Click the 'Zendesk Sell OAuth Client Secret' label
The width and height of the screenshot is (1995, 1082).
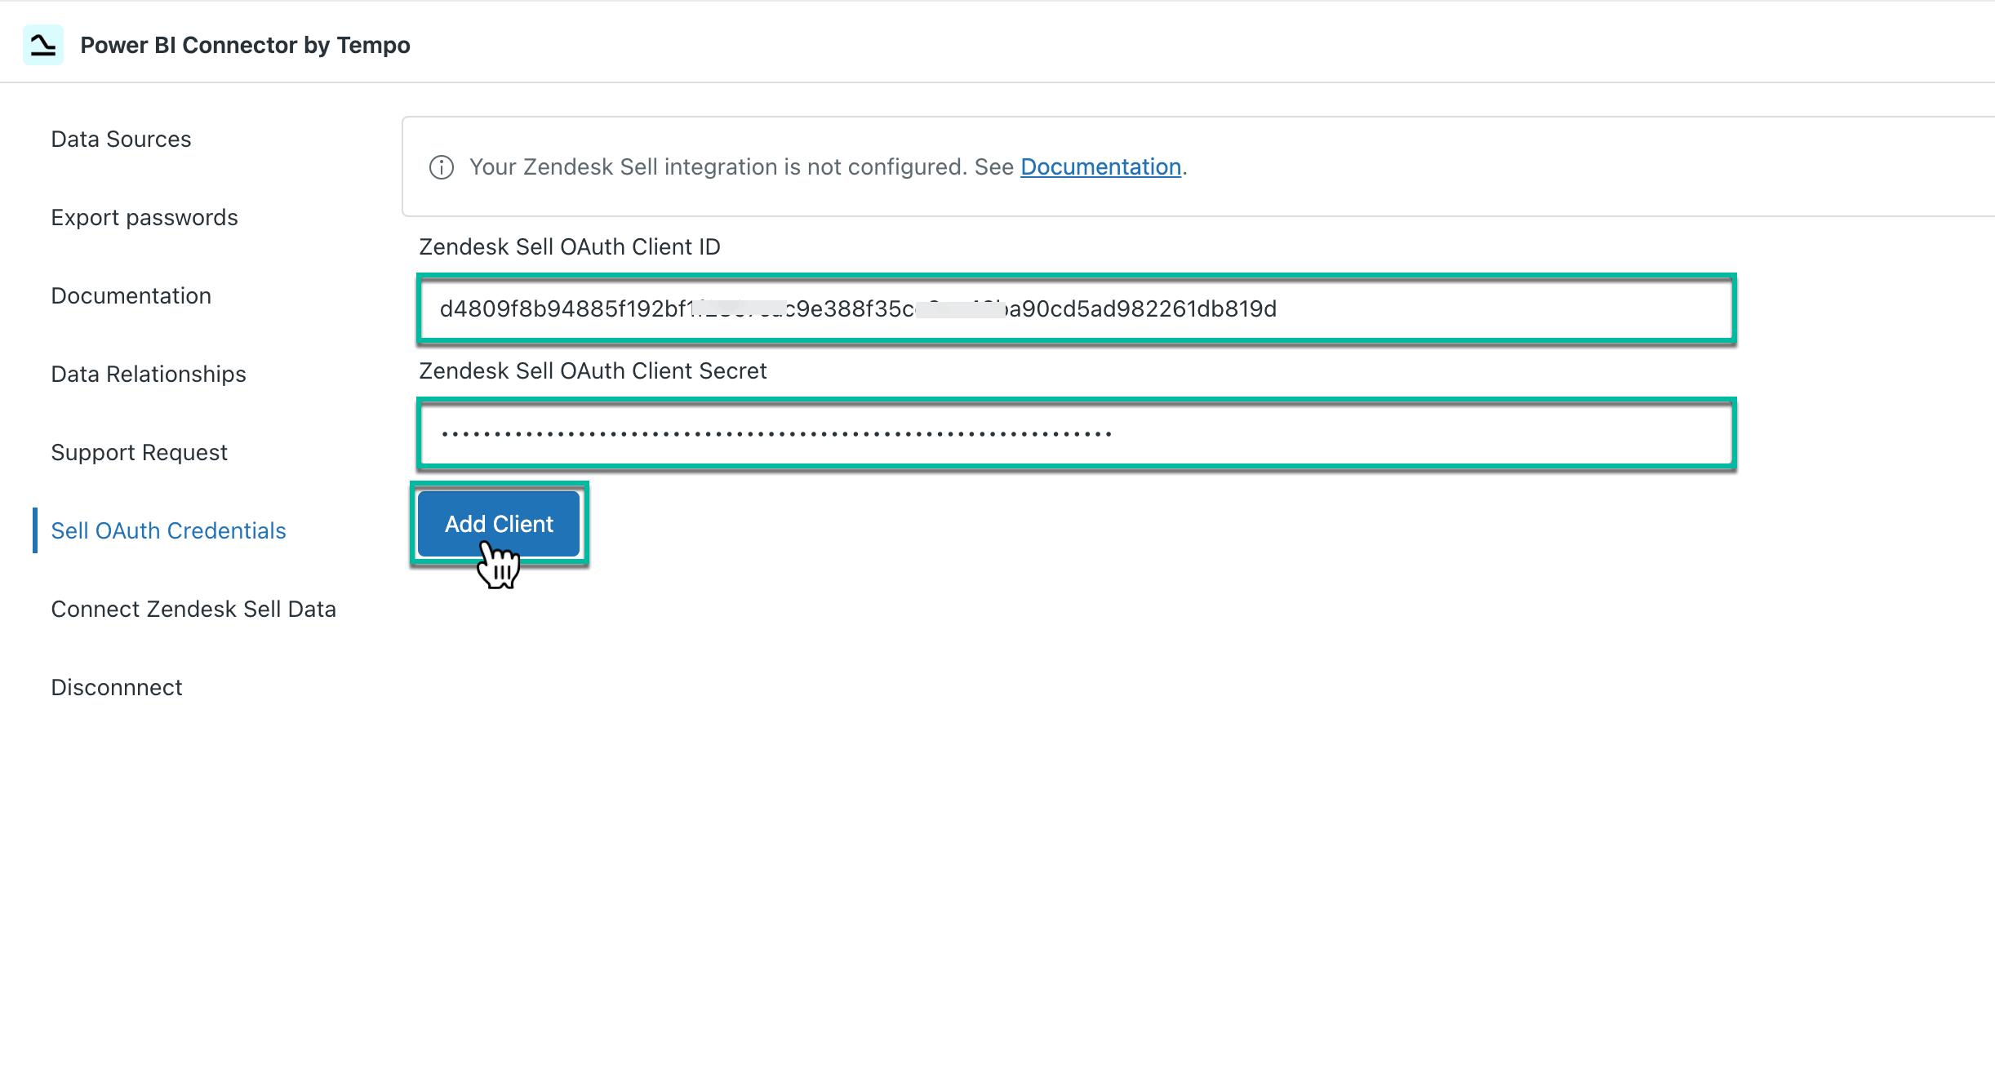(593, 370)
